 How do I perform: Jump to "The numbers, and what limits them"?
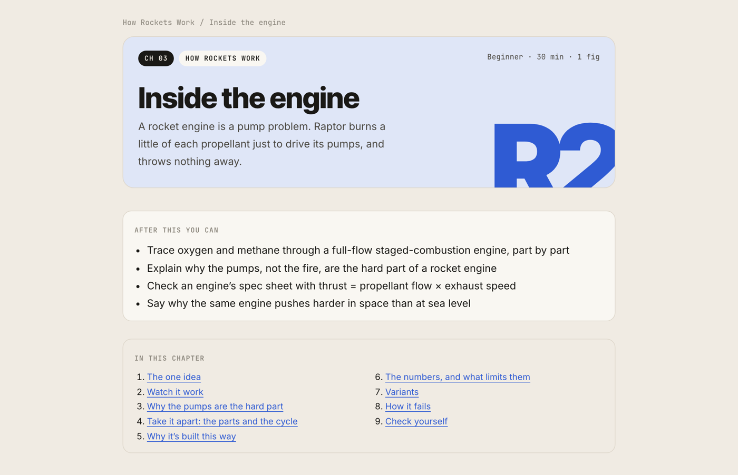tap(458, 377)
